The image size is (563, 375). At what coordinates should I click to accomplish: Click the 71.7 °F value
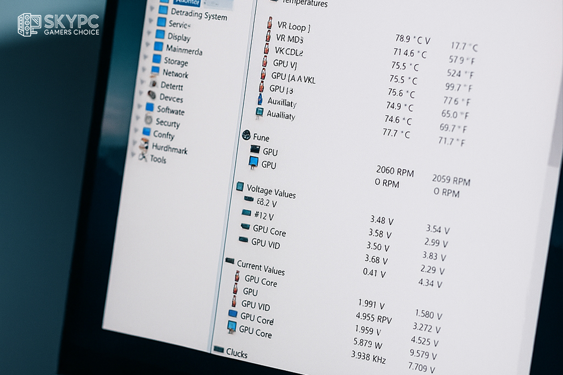pyautogui.click(x=452, y=141)
